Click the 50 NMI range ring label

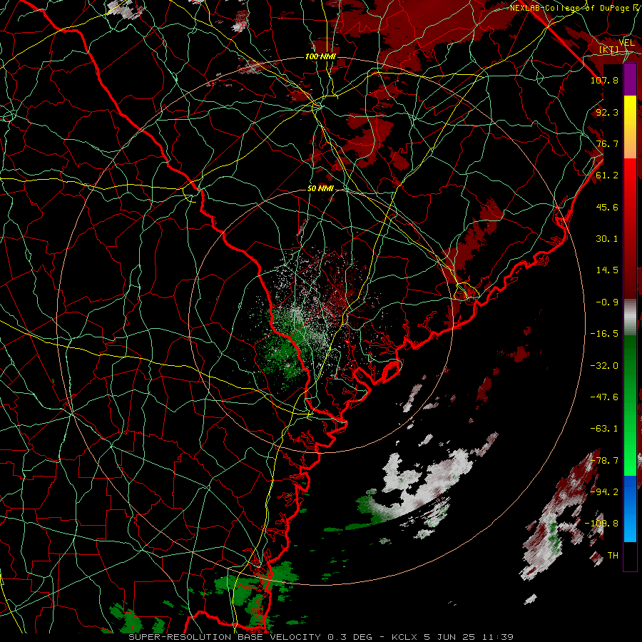[x=320, y=189]
